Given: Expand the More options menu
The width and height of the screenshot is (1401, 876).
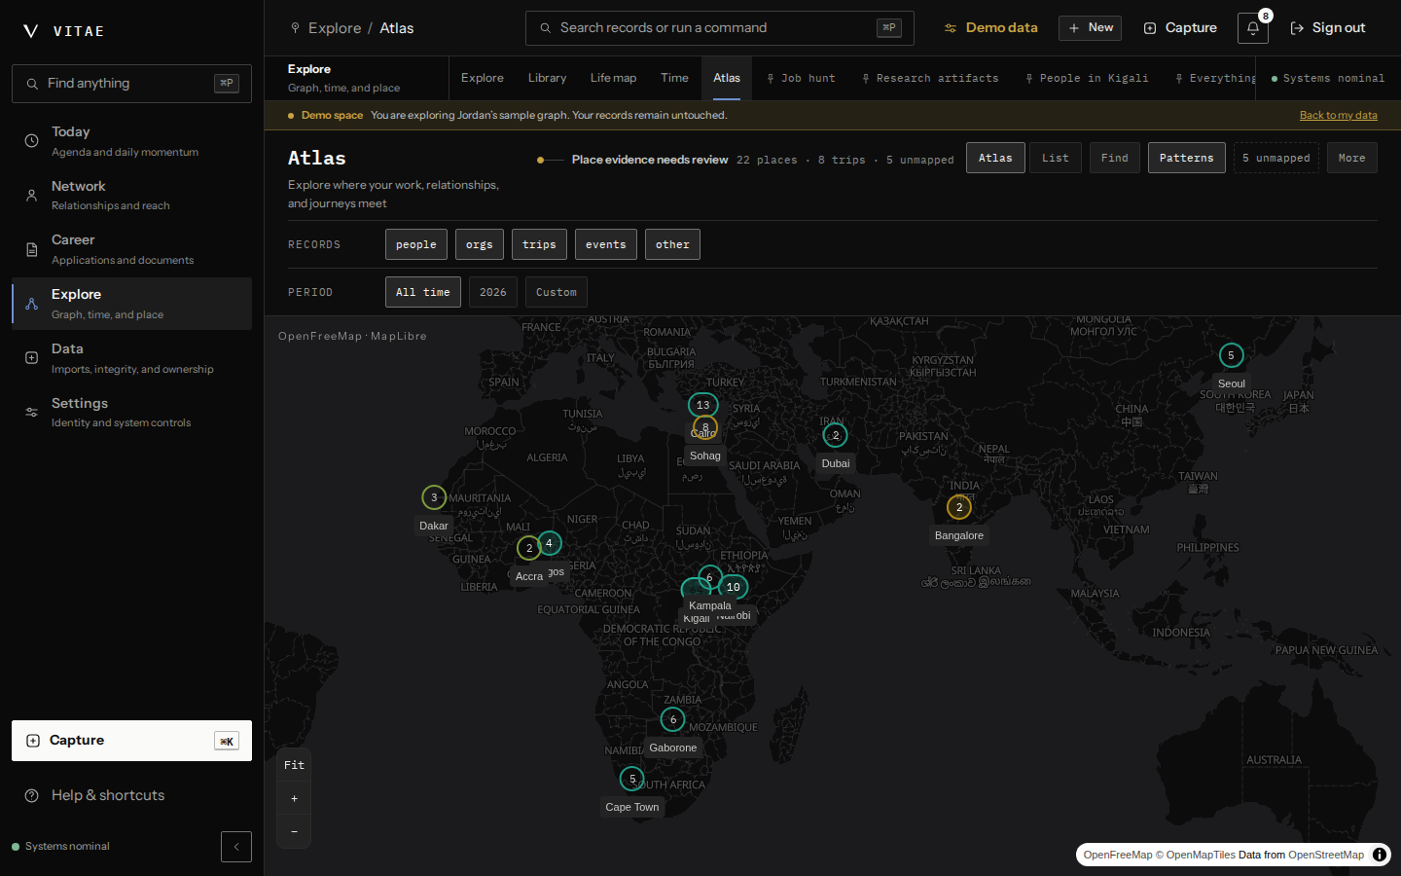Looking at the screenshot, I should coord(1352,158).
